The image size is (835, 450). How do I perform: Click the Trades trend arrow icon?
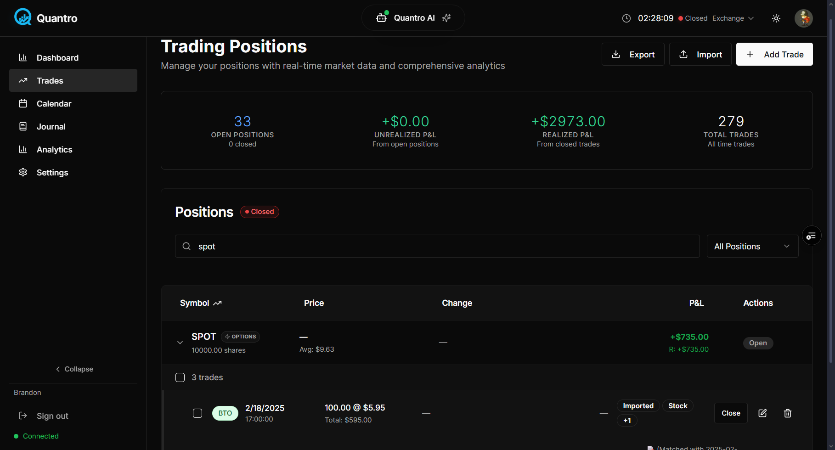23,80
